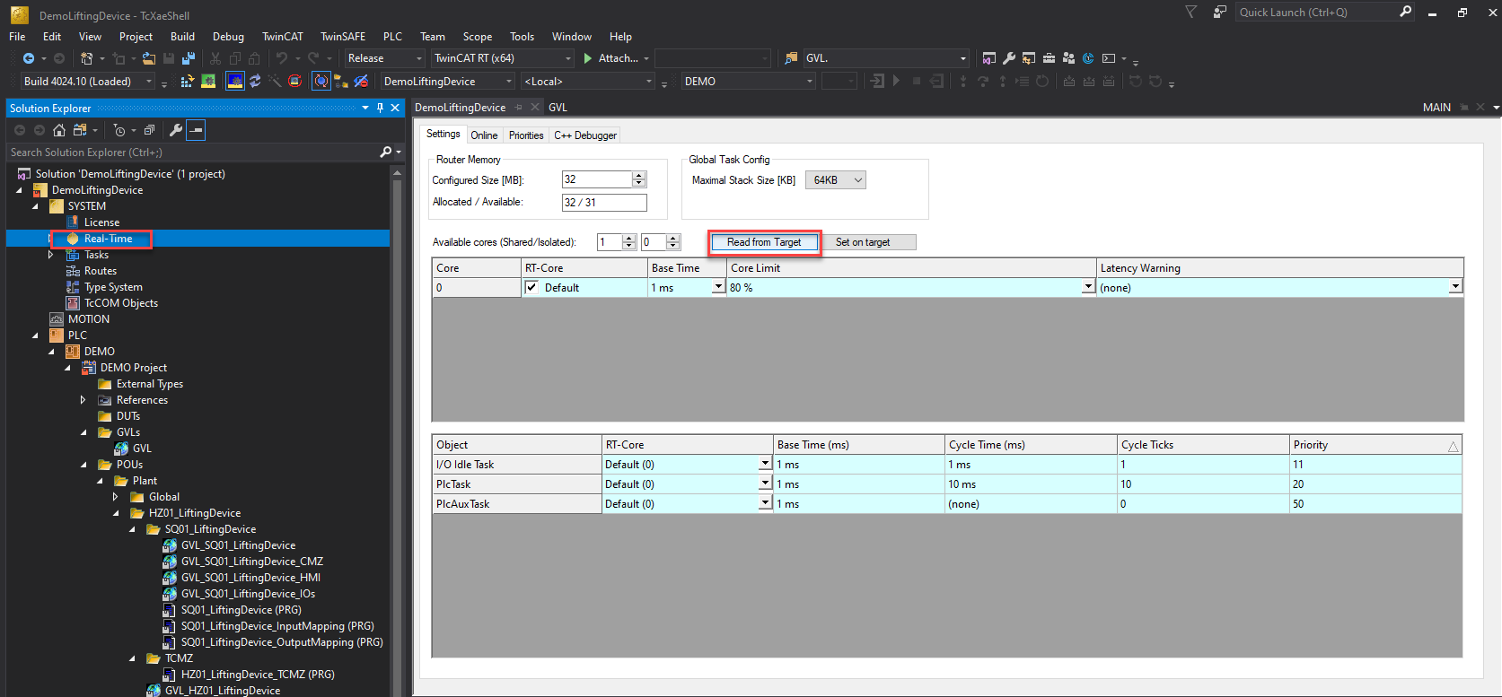Screen dimensions: 1502x697
Task: Click the Show Online Data icon
Action: pos(321,82)
